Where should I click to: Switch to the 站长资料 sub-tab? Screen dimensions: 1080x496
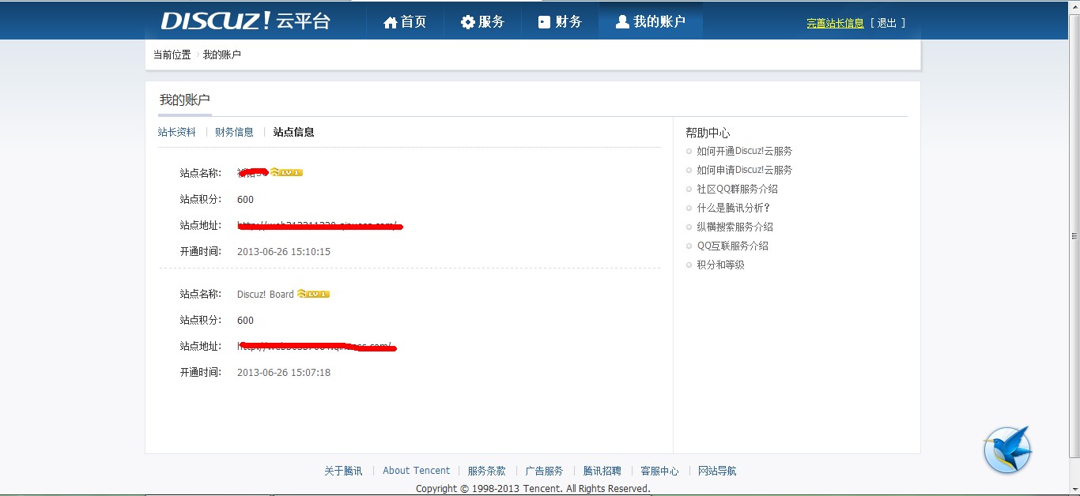pos(177,132)
